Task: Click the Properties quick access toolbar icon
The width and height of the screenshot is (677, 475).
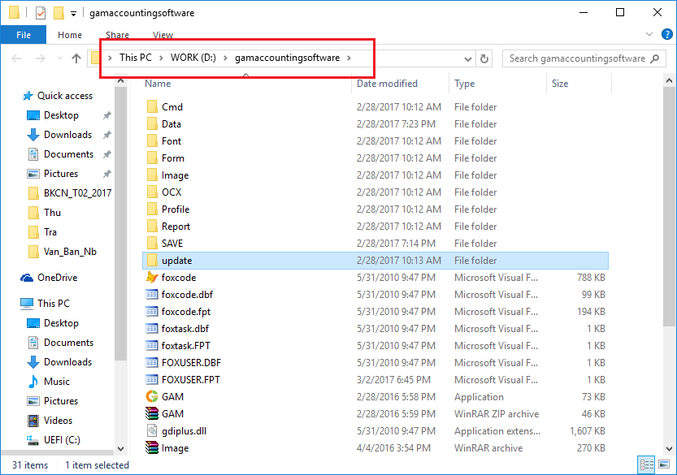Action: click(x=41, y=12)
